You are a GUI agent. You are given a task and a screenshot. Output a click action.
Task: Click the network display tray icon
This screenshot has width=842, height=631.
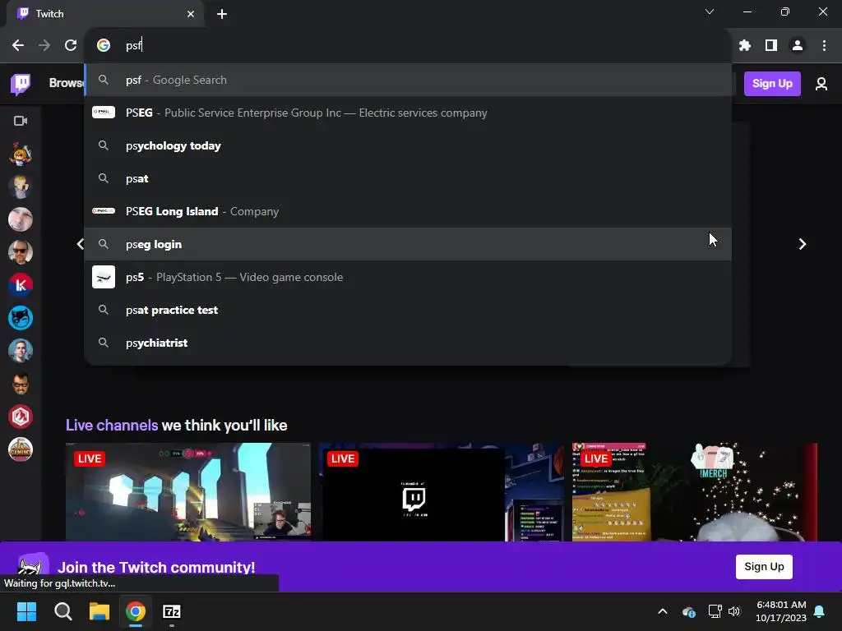point(715,611)
